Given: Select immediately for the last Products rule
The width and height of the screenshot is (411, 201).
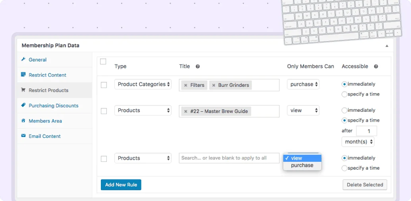Looking at the screenshot, I should tap(344, 158).
